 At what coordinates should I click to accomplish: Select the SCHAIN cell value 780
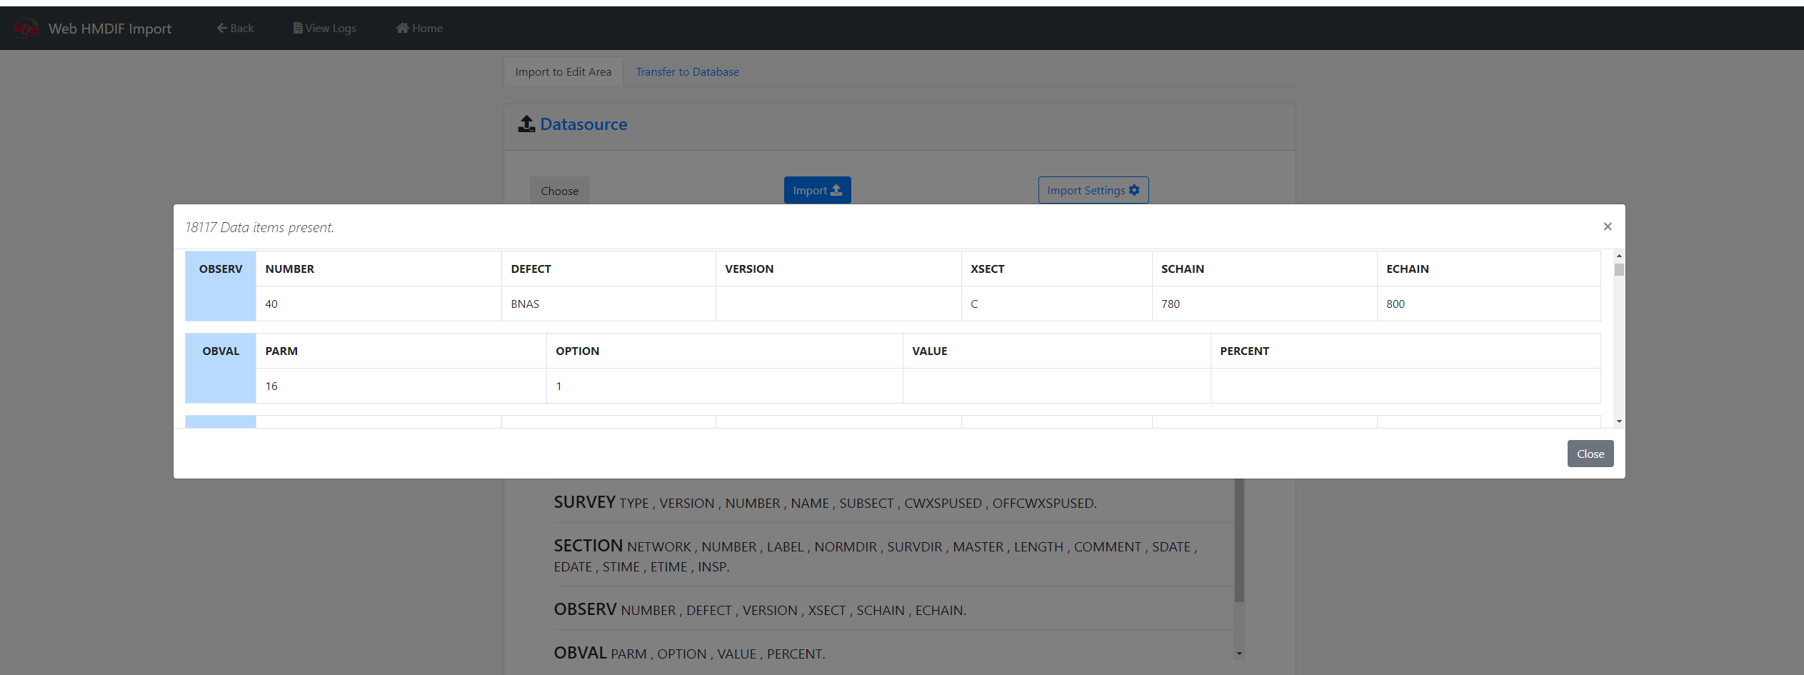(x=1264, y=304)
